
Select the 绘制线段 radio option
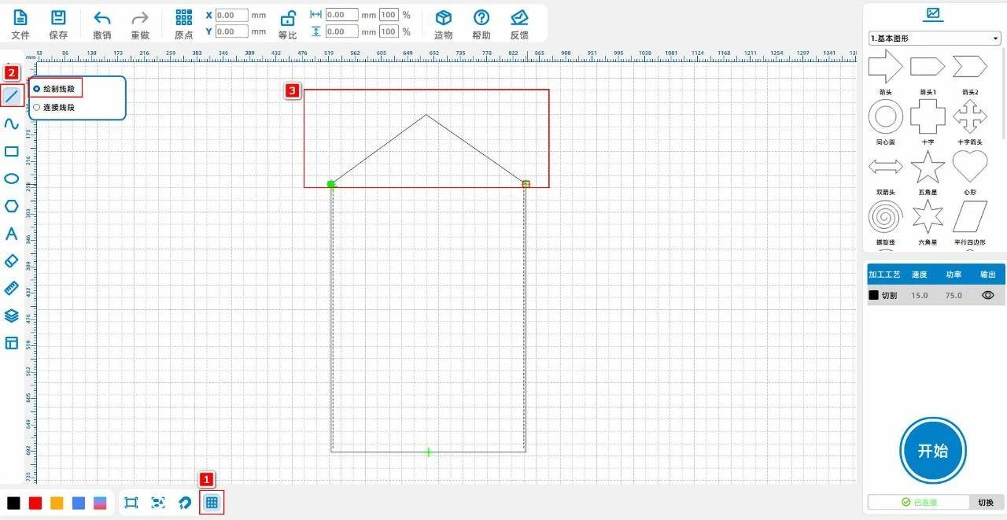click(x=37, y=89)
